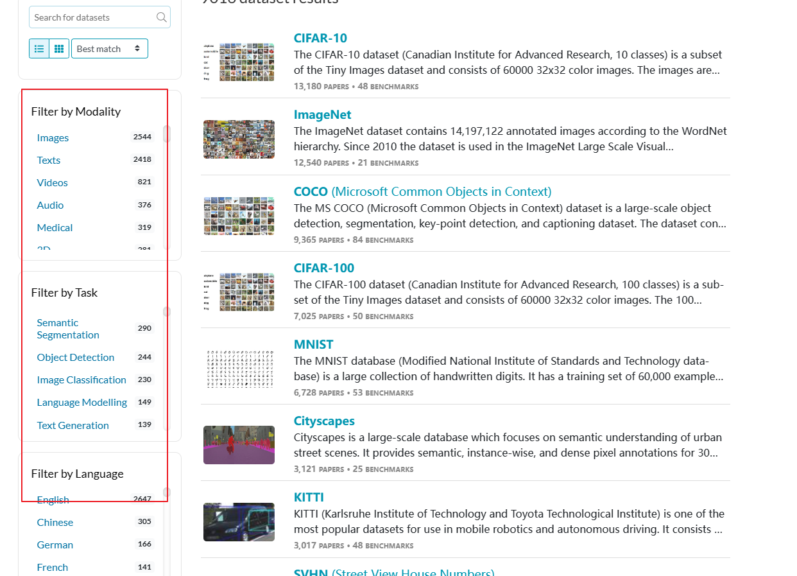Image resolution: width=797 pixels, height=576 pixels.
Task: Open the Cityscapes dataset title
Action: 324,421
